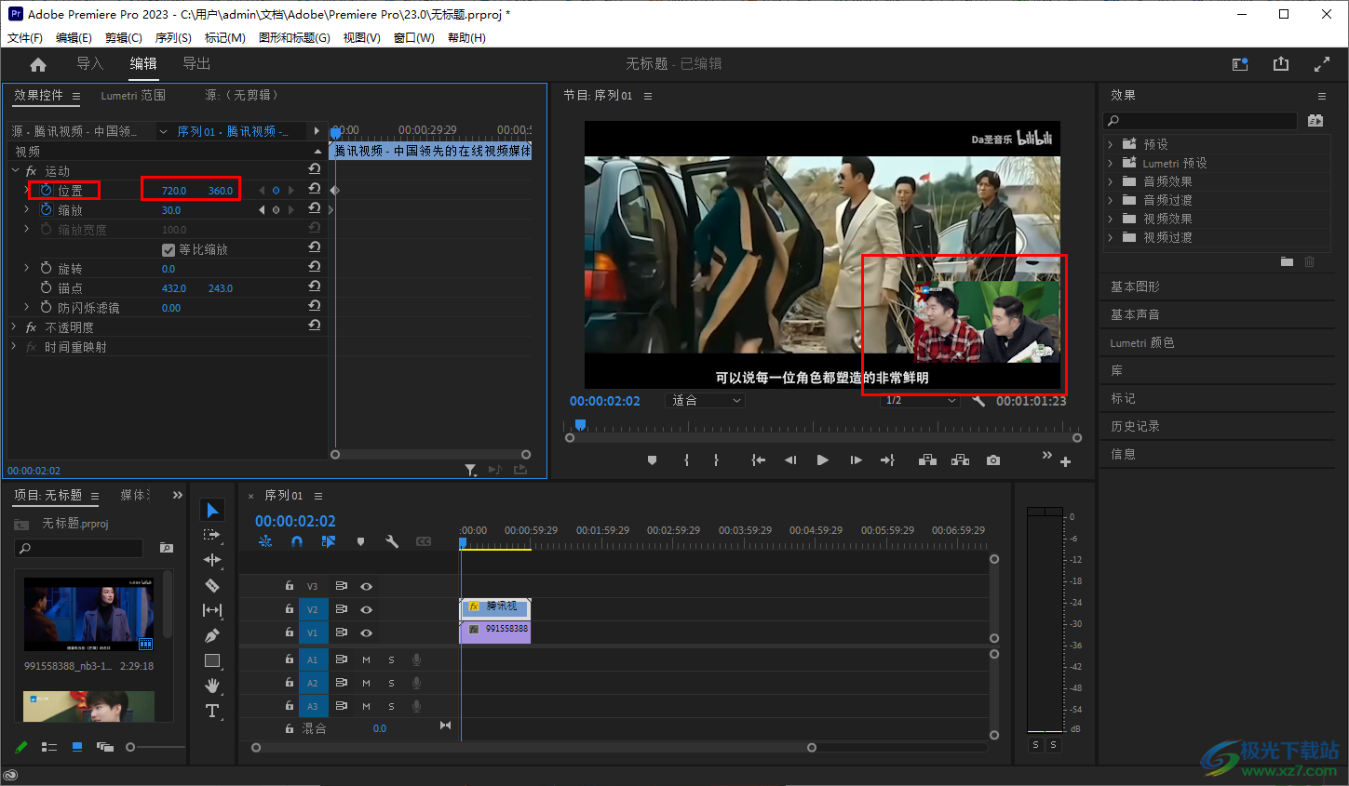Click the Quick Export share icon
The width and height of the screenshot is (1349, 786).
pos(1281,63)
